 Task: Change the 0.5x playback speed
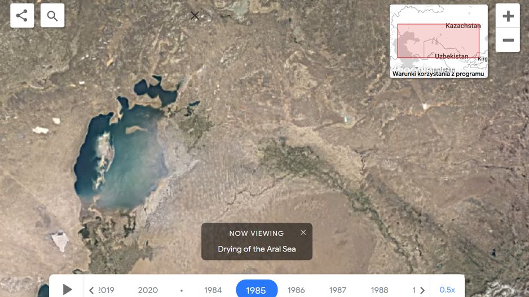(x=447, y=290)
